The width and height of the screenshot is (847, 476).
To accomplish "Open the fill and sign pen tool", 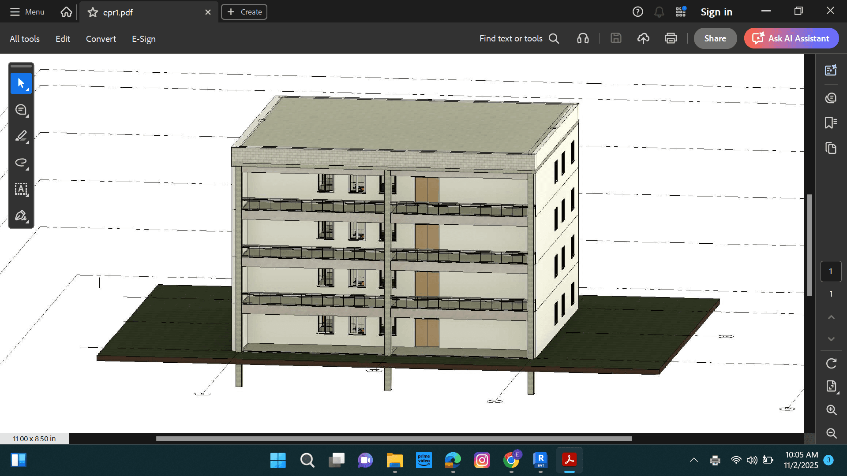I will [21, 216].
